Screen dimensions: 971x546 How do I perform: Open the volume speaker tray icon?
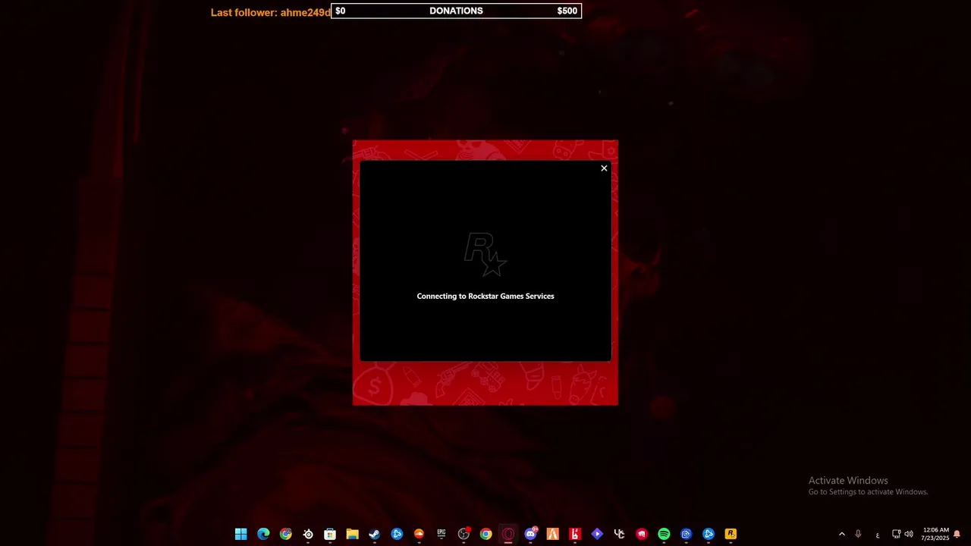click(909, 534)
